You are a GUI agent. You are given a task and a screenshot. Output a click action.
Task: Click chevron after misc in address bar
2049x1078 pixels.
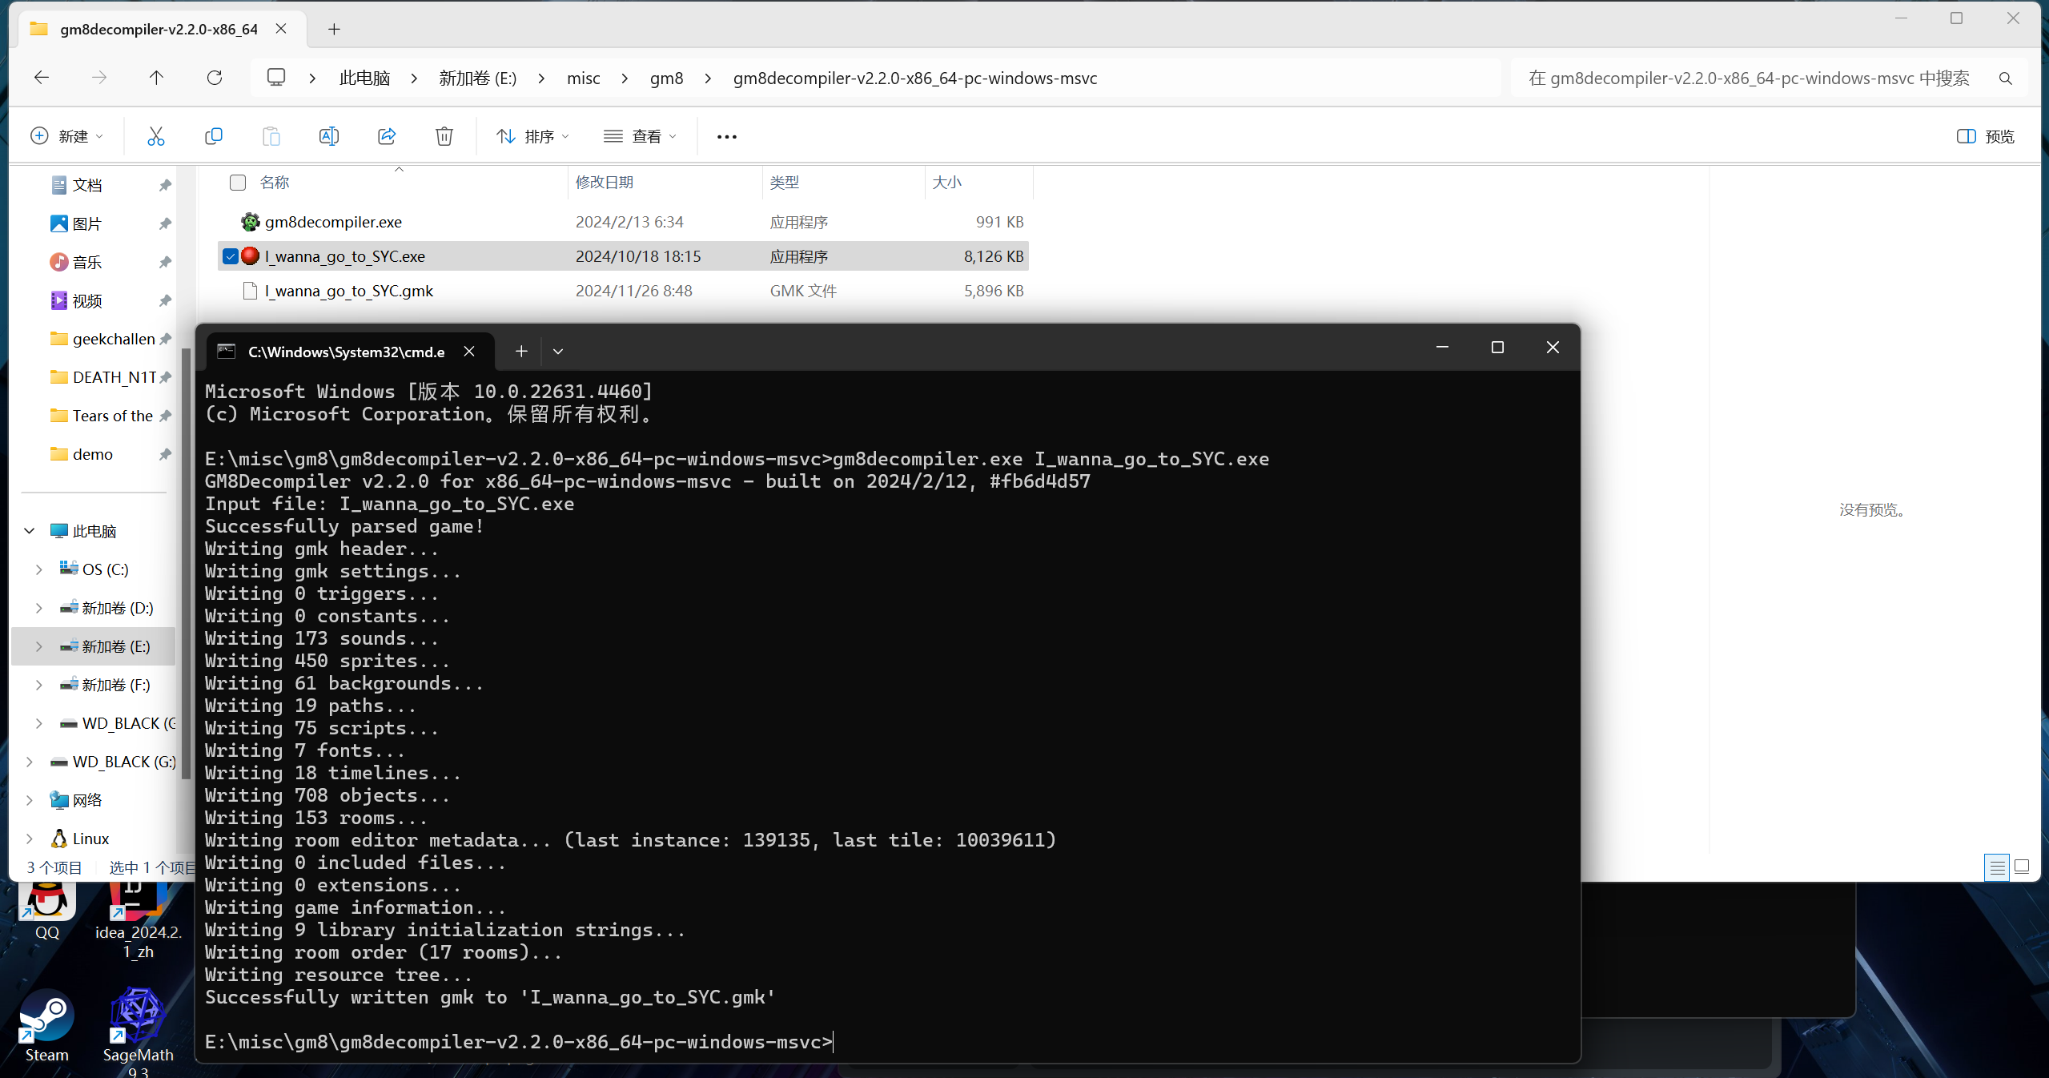click(625, 78)
